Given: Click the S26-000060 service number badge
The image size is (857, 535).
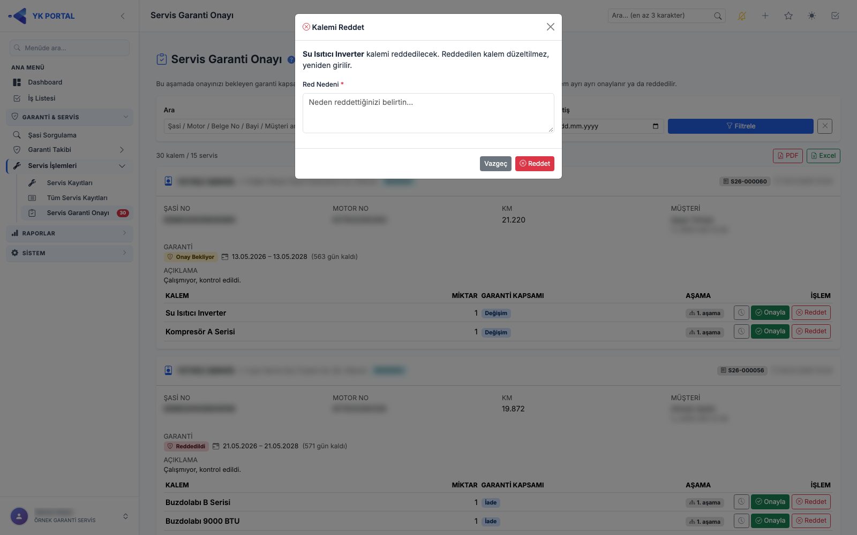Looking at the screenshot, I should click(745, 181).
